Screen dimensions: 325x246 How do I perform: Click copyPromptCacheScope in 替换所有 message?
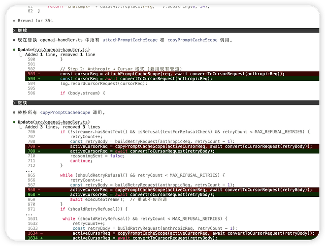65,113
